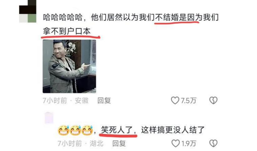Click the 哈哈哈哈哈 comment first line
This screenshot has height=151, width=257.
point(131,17)
